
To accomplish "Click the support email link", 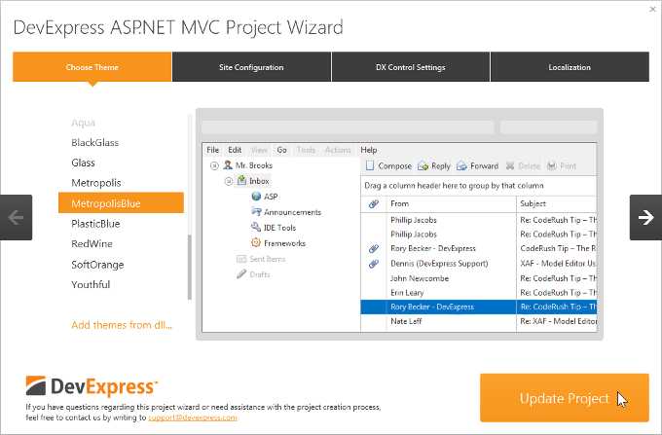I will point(193,417).
